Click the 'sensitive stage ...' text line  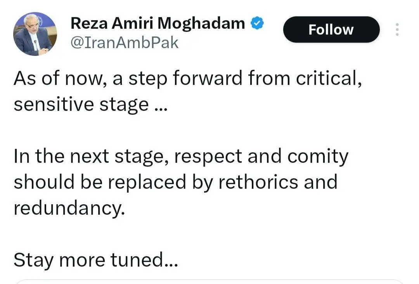(90, 104)
